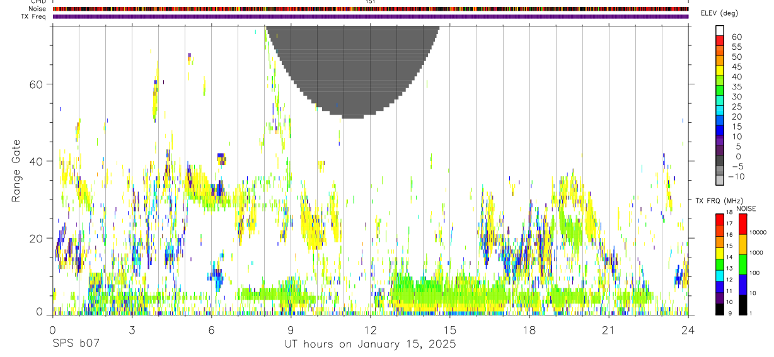This screenshot has height=357, width=774.
Task: Click the red top segment of NOISE bar
Action: pos(742,224)
